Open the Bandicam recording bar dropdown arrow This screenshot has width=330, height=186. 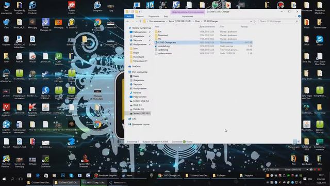point(307,169)
